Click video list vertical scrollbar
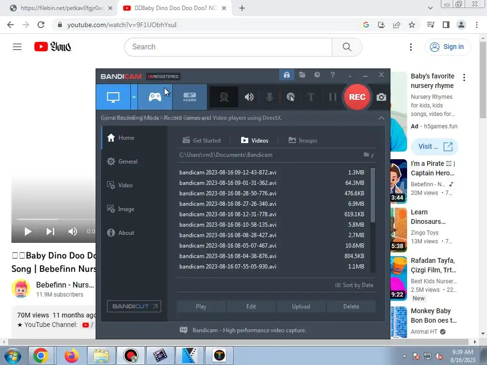 tap(373, 195)
